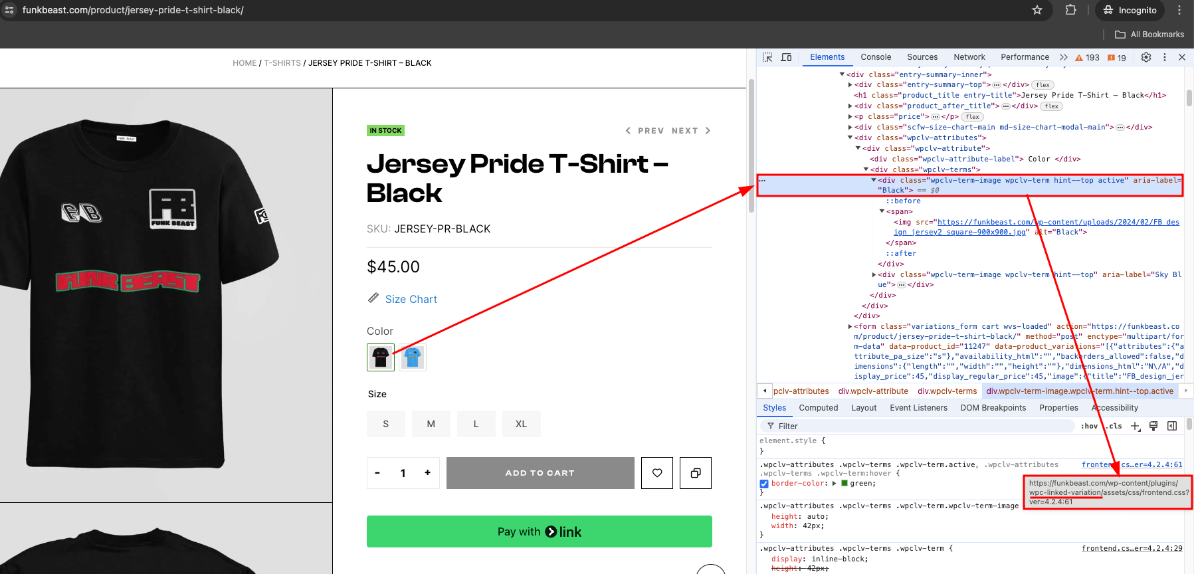Choose size XL

coord(522,424)
